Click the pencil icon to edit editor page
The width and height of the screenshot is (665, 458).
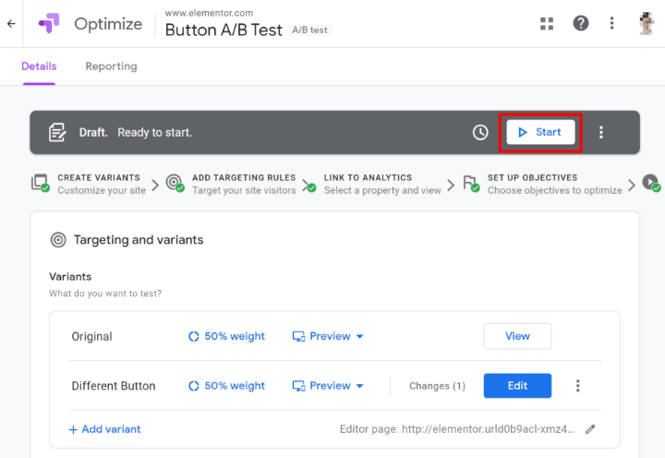click(591, 428)
